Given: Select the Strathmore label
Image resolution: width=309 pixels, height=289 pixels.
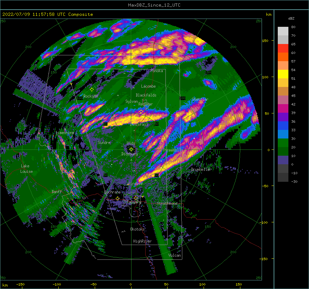Looking at the screenshot, I should [x=167, y=203].
